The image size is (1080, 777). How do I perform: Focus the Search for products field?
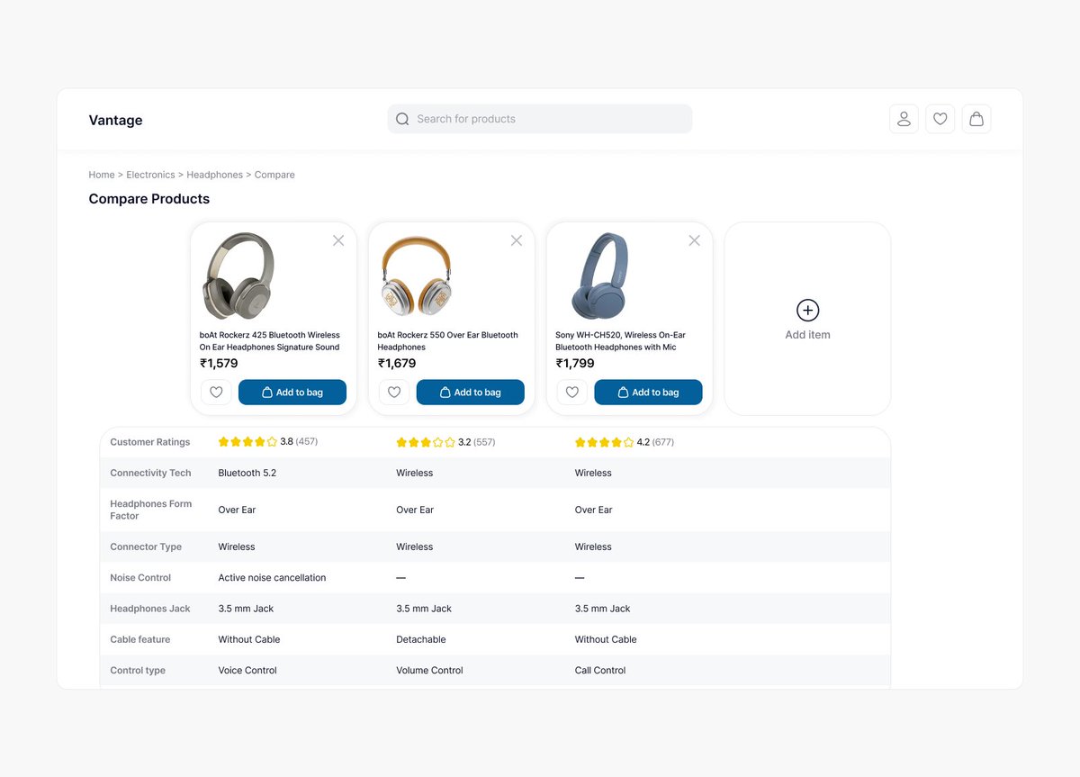[540, 119]
